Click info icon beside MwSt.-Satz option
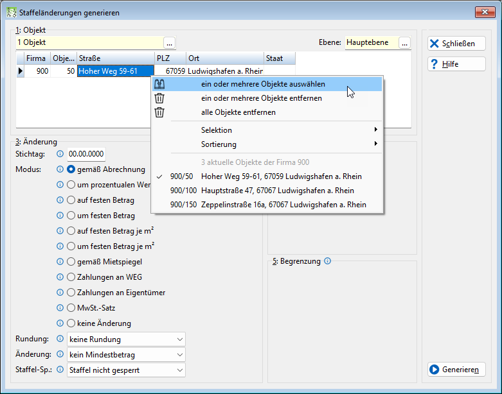Screen dimensions: 502x394 [60, 308]
